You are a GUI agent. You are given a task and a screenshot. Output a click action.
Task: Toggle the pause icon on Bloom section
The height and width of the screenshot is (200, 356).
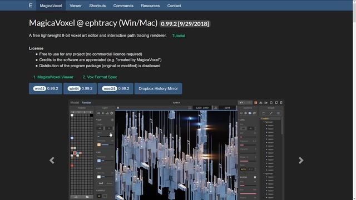pos(255,177)
